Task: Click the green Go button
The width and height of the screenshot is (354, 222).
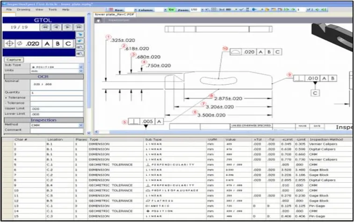Action: click(x=171, y=9)
